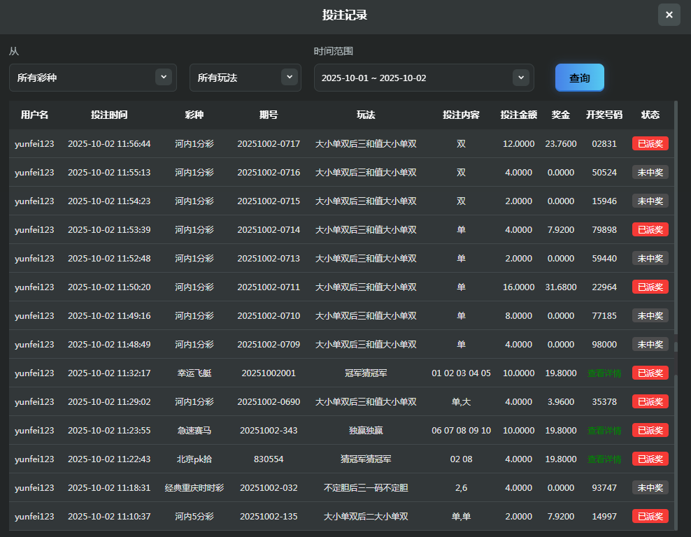The image size is (691, 537).
Task: Click 查看详情 in the 北京pk拾 row
Action: 604,459
